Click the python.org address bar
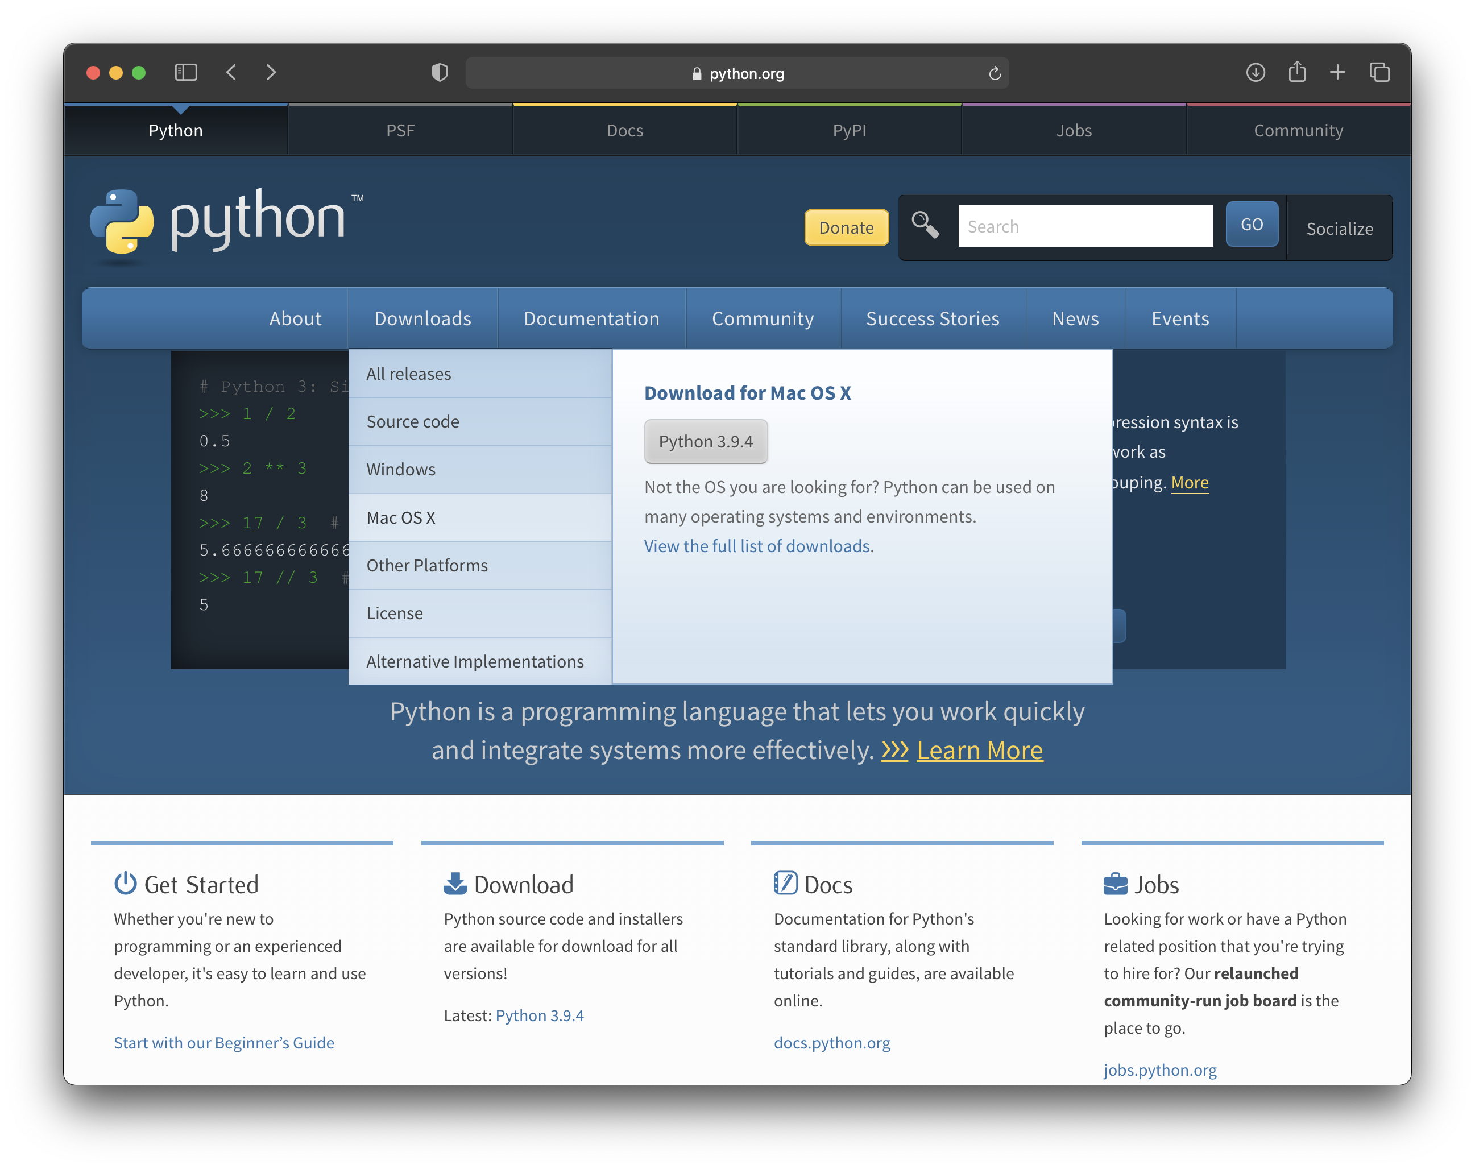Viewport: 1475px width, 1169px height. click(737, 73)
